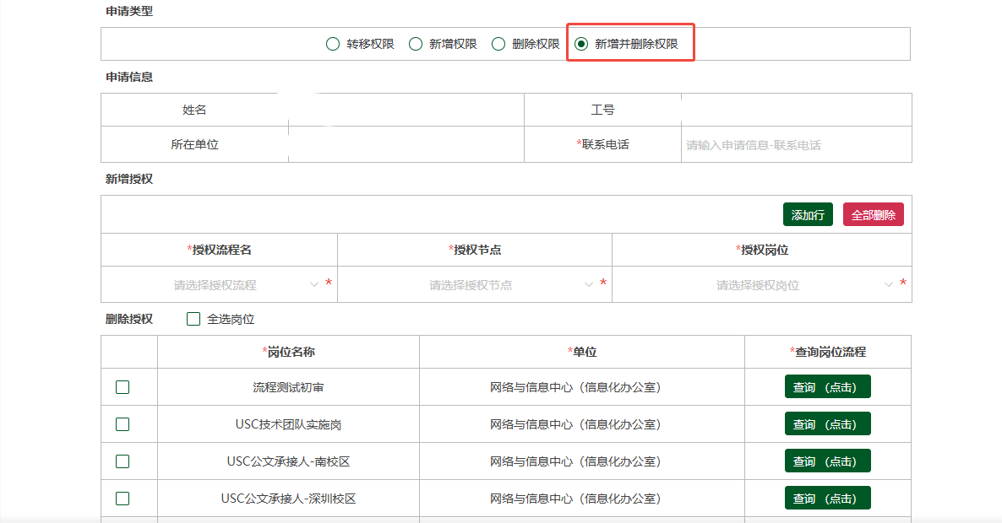Click 查询 button for USC技术团队实施岗 row
1002x523 pixels.
827,424
